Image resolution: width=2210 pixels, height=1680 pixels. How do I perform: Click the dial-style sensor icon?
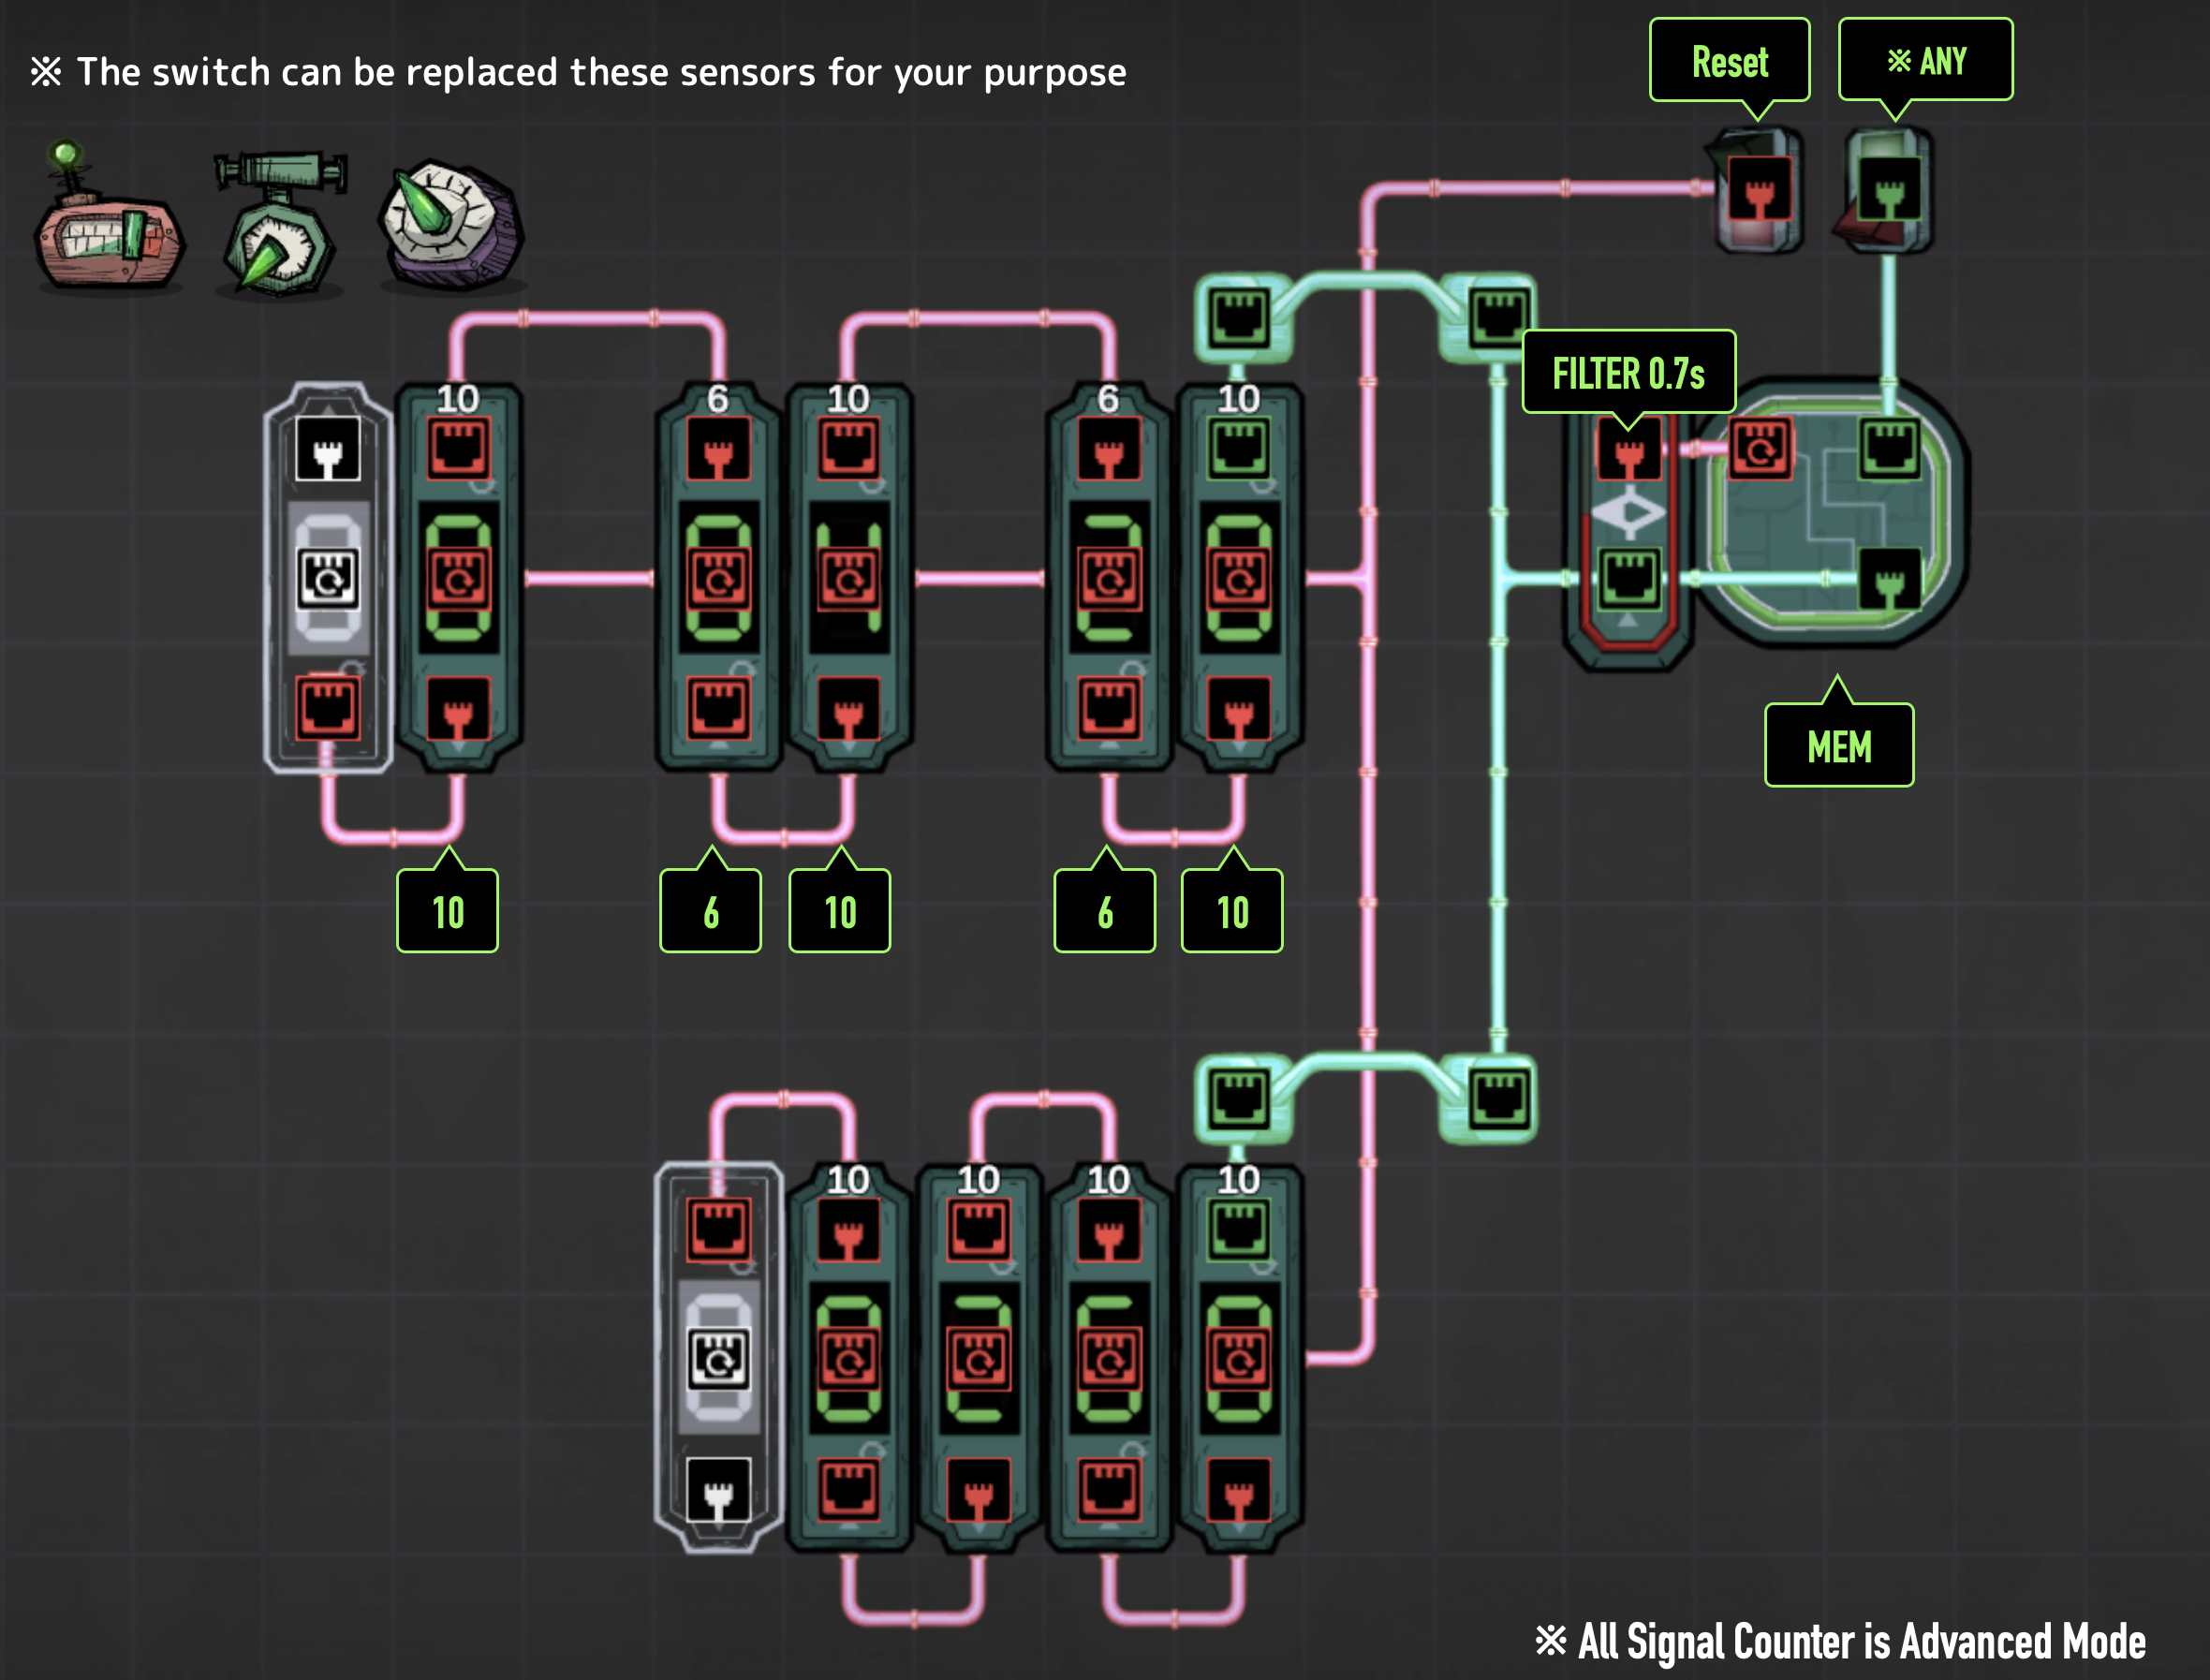(452, 225)
